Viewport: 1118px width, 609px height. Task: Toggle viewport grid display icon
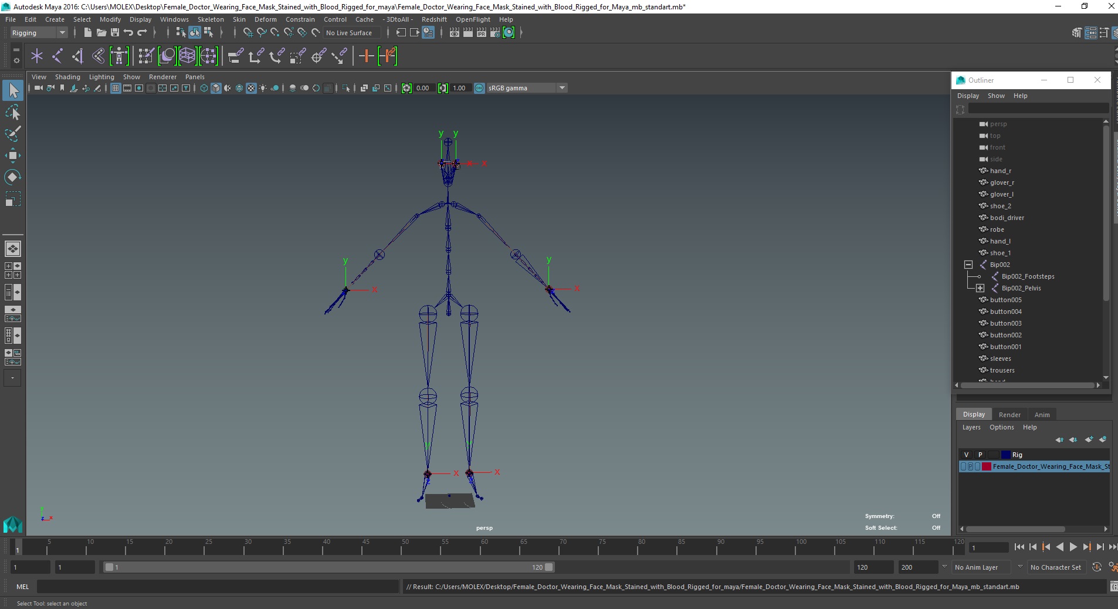tap(116, 88)
